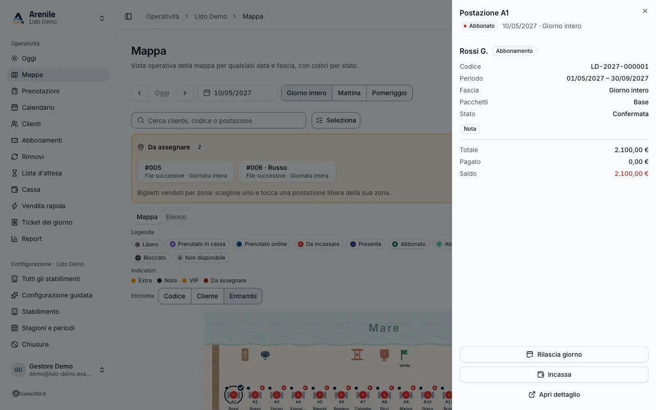656x410 pixels.
Task: Set labels to Codice
Action: coord(174,296)
